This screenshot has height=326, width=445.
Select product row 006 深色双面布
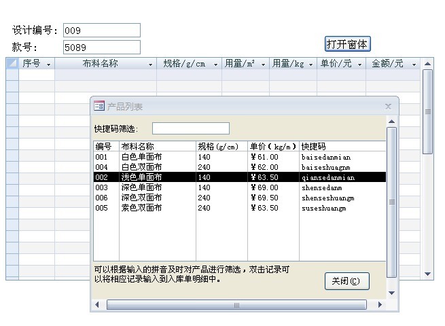[240, 198]
